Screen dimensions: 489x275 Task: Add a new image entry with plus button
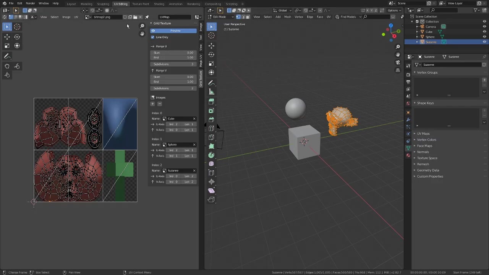pyautogui.click(x=152, y=104)
